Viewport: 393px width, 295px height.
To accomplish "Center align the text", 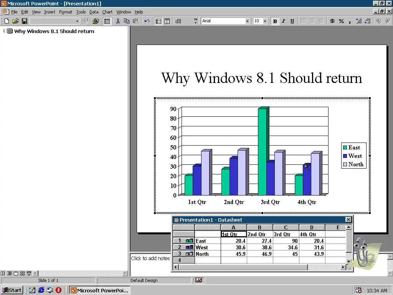I will tap(312, 21).
